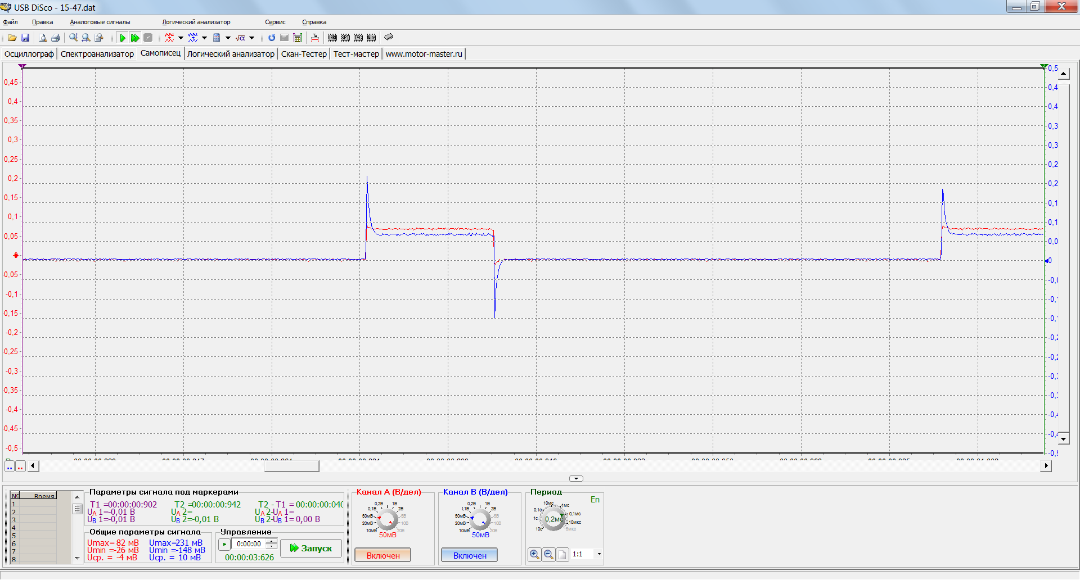This screenshot has width=1080, height=580.
Task: Toggle the red channel marker button
Action: [x=21, y=466]
